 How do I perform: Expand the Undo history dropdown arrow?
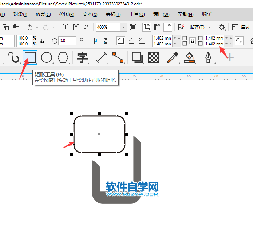click(x=37, y=27)
